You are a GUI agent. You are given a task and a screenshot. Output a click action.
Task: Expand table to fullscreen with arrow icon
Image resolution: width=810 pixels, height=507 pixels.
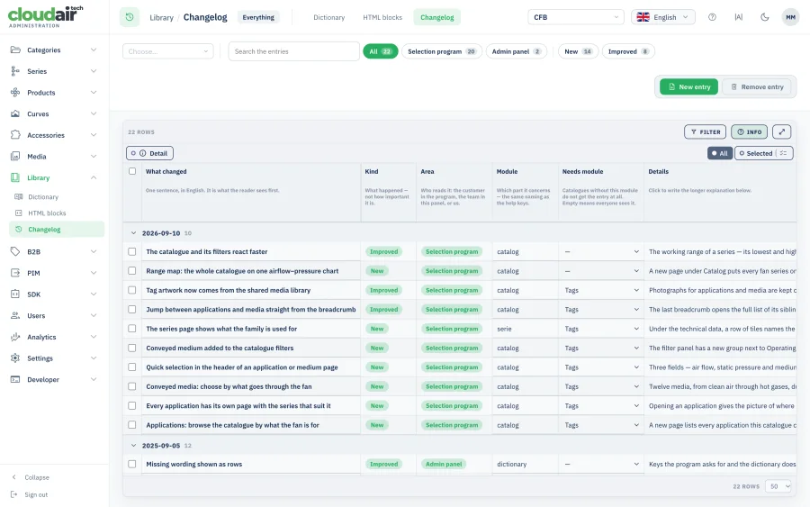tap(781, 131)
